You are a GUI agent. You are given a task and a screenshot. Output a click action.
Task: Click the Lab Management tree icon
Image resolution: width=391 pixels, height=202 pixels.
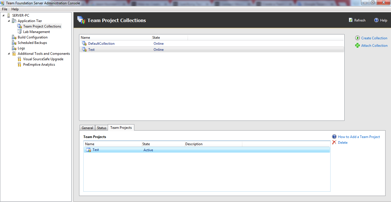click(19, 32)
